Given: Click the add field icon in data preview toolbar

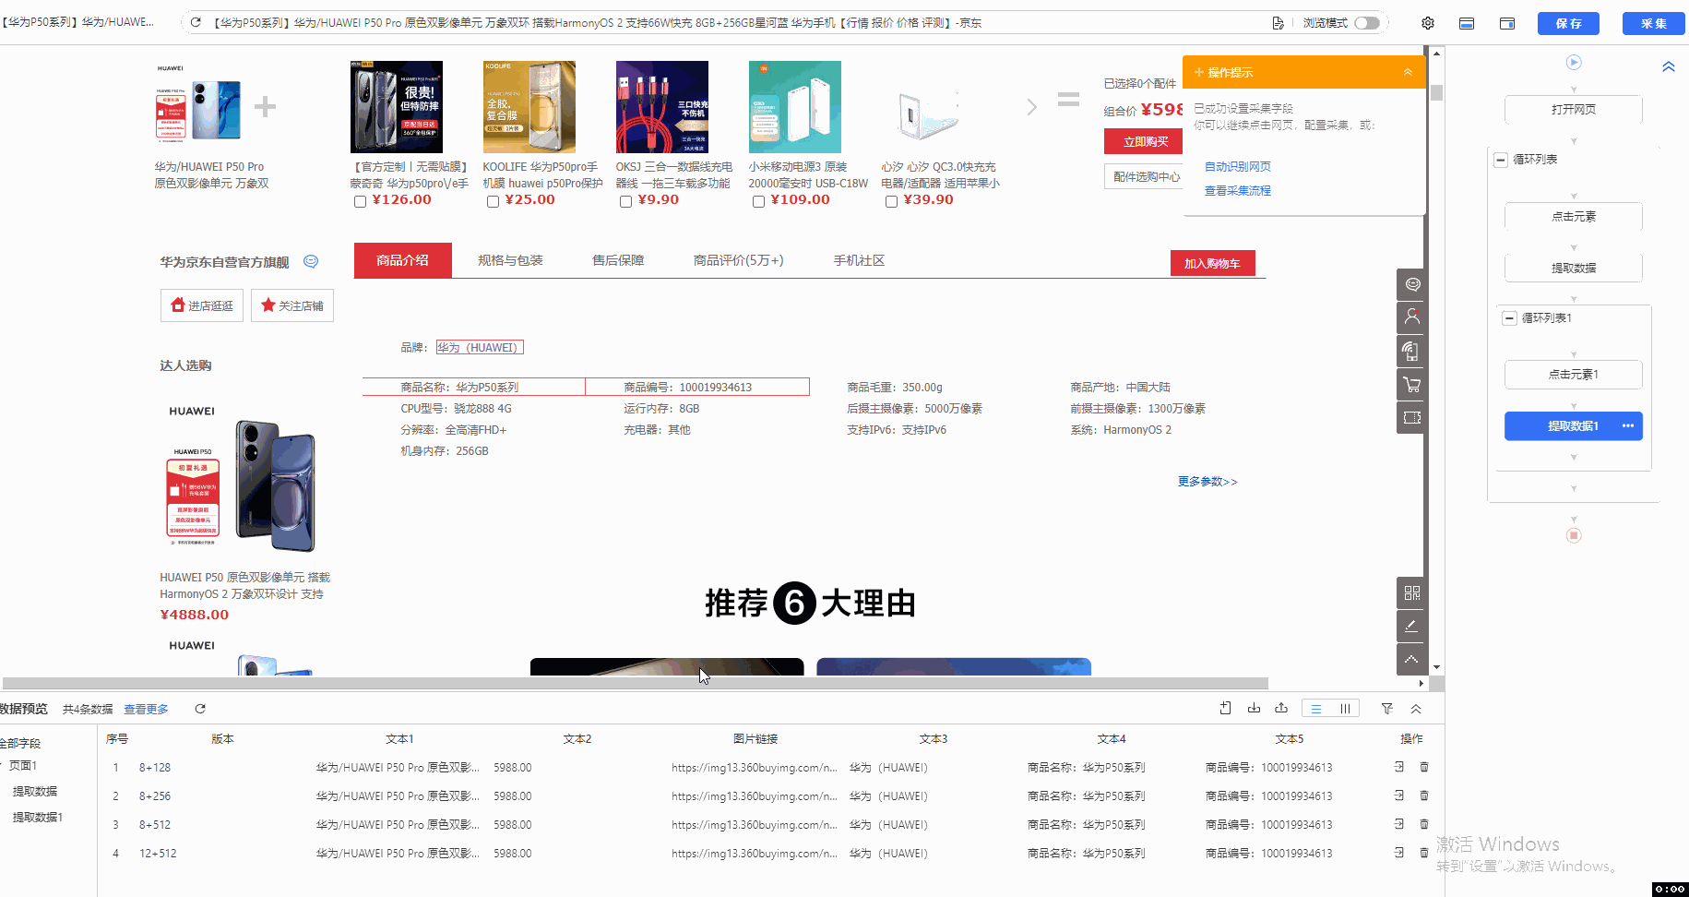Looking at the screenshot, I should tap(1225, 708).
